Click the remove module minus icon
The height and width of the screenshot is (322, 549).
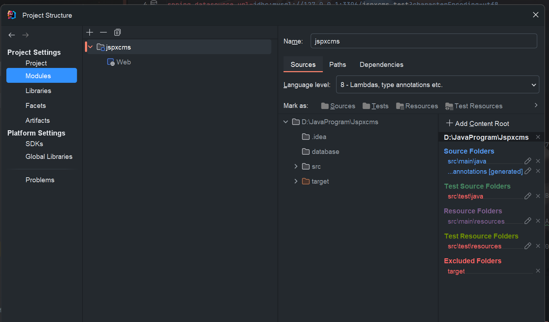[x=103, y=33]
